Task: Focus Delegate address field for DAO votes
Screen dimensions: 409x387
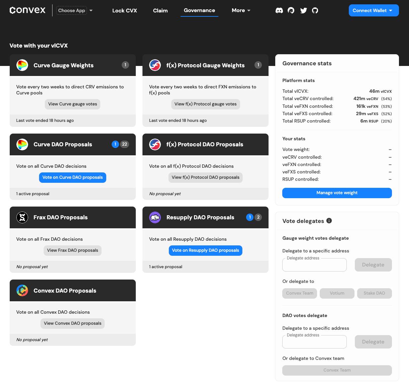Action: point(314,342)
